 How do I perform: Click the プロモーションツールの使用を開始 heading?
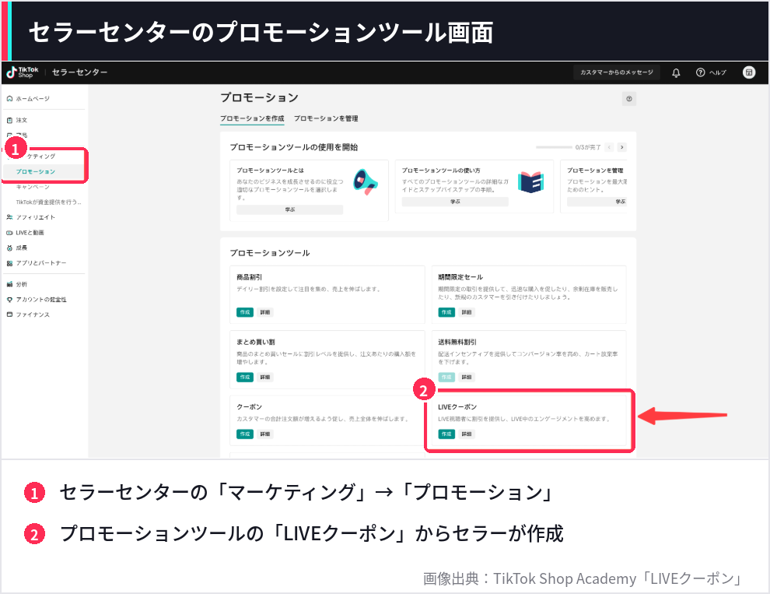click(x=294, y=147)
